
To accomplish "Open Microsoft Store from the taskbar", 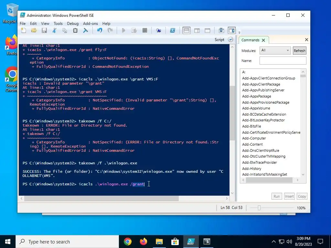I will click(175, 242).
